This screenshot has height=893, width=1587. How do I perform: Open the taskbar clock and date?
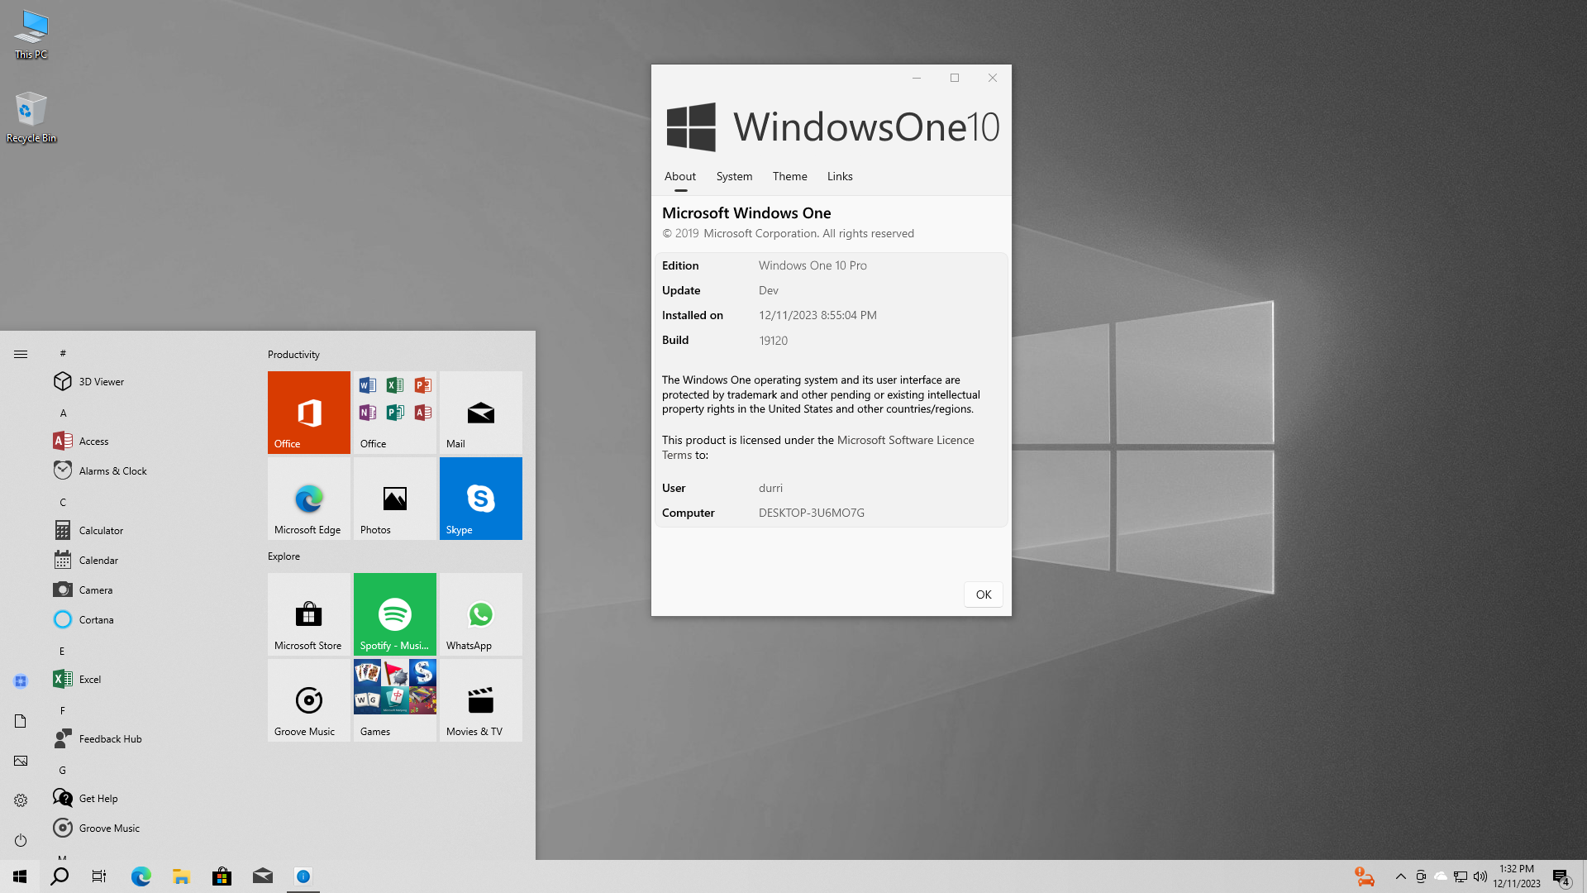coord(1517,876)
